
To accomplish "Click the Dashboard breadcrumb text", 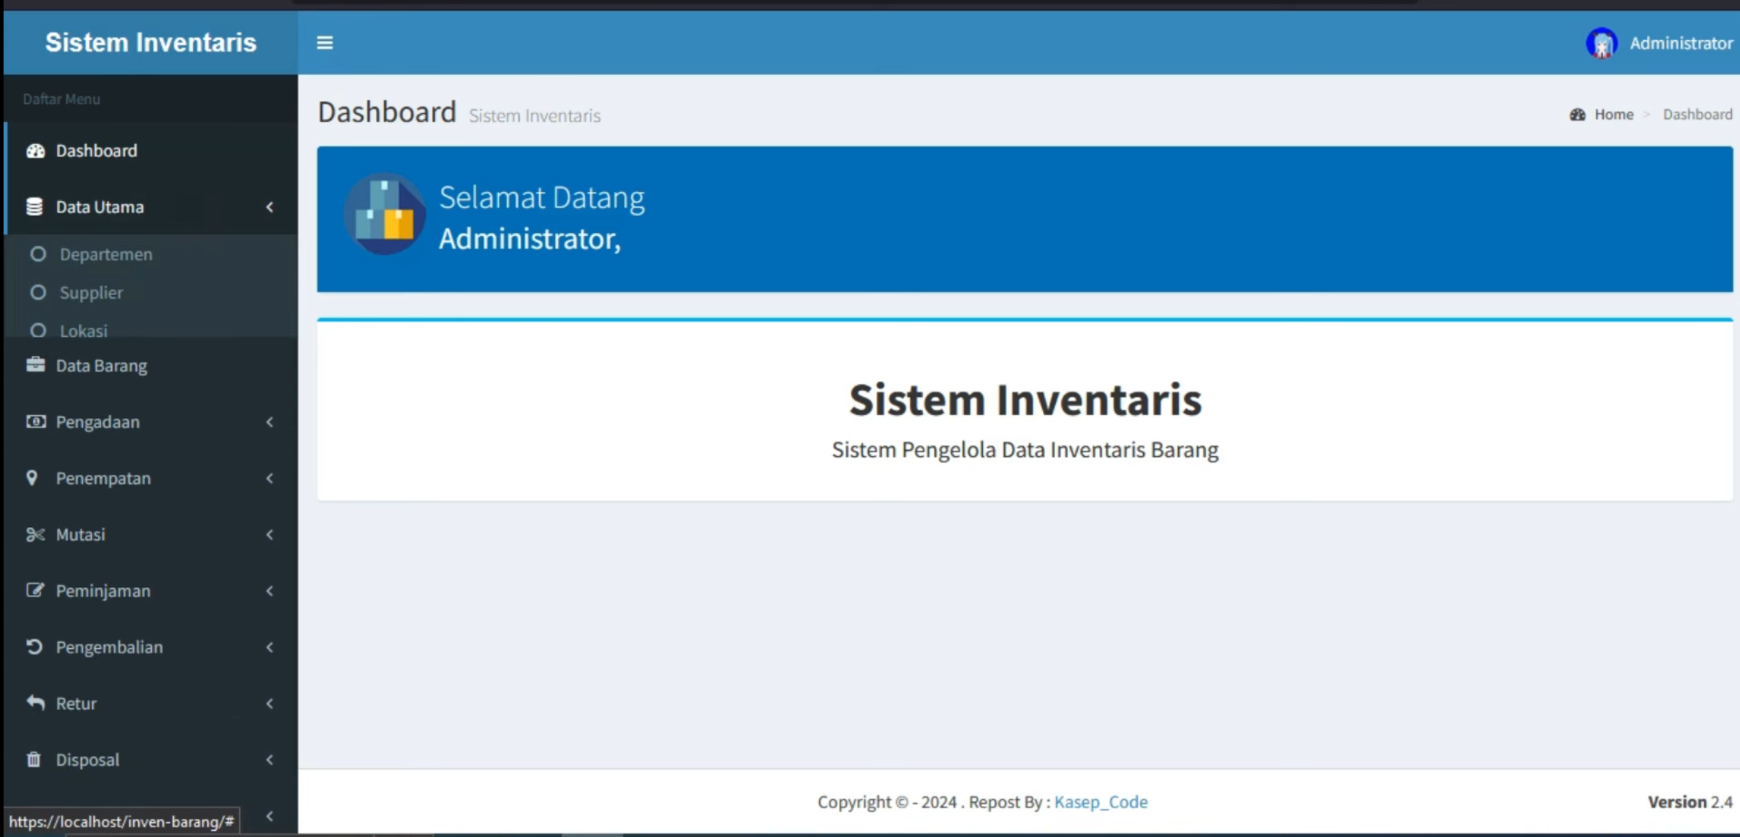I will (1697, 115).
